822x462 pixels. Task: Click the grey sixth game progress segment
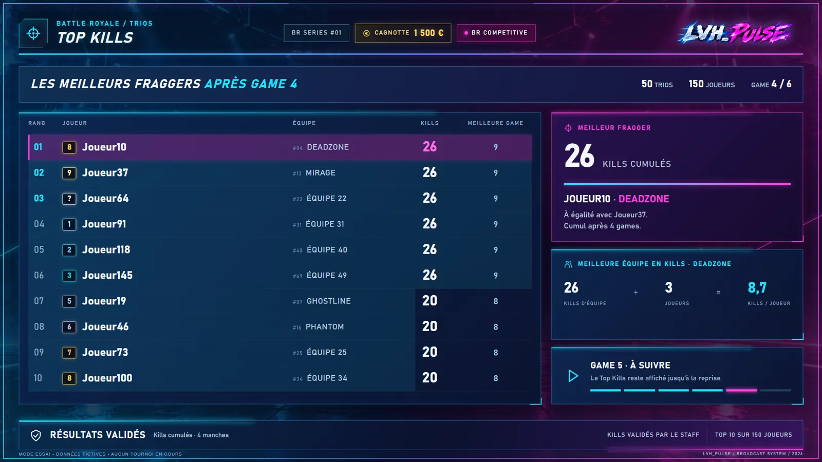point(775,390)
